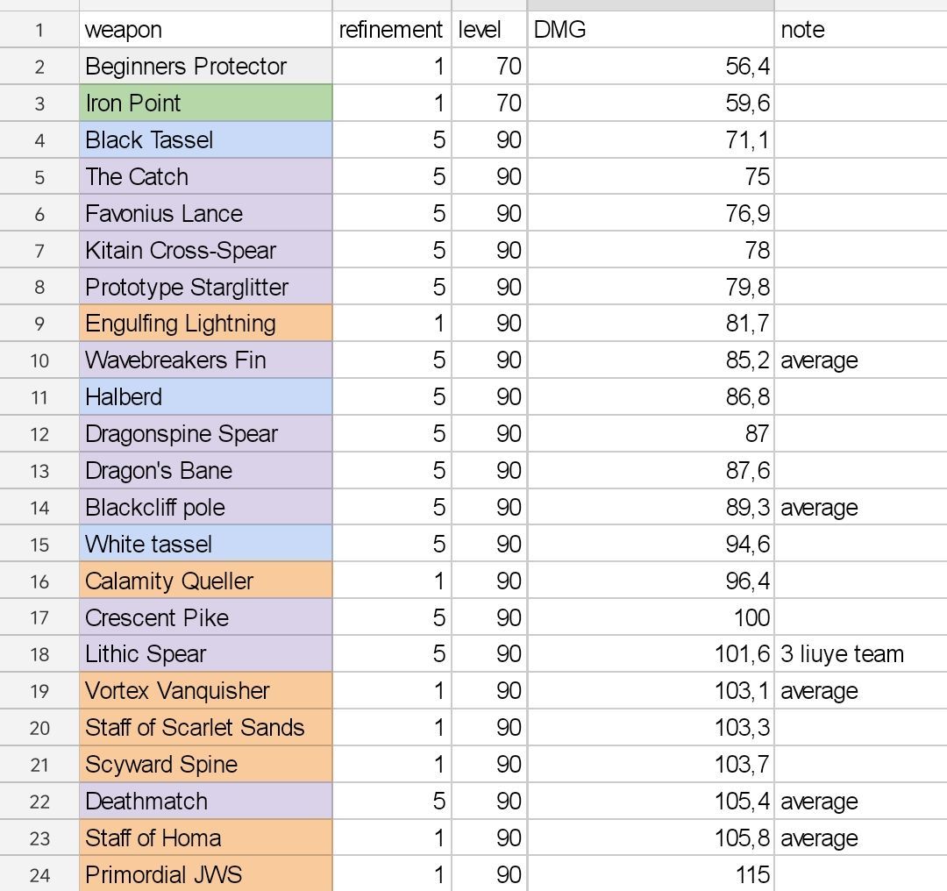Click the 'level' header cell
This screenshot has width=947, height=891.
pyautogui.click(x=489, y=30)
